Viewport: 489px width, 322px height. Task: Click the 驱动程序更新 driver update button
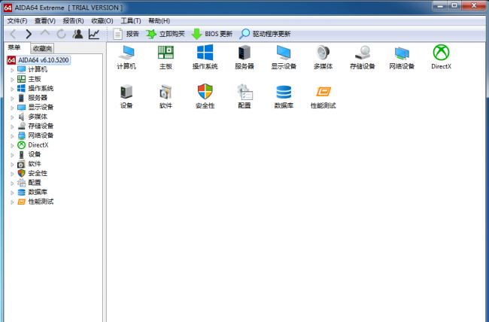coord(265,34)
